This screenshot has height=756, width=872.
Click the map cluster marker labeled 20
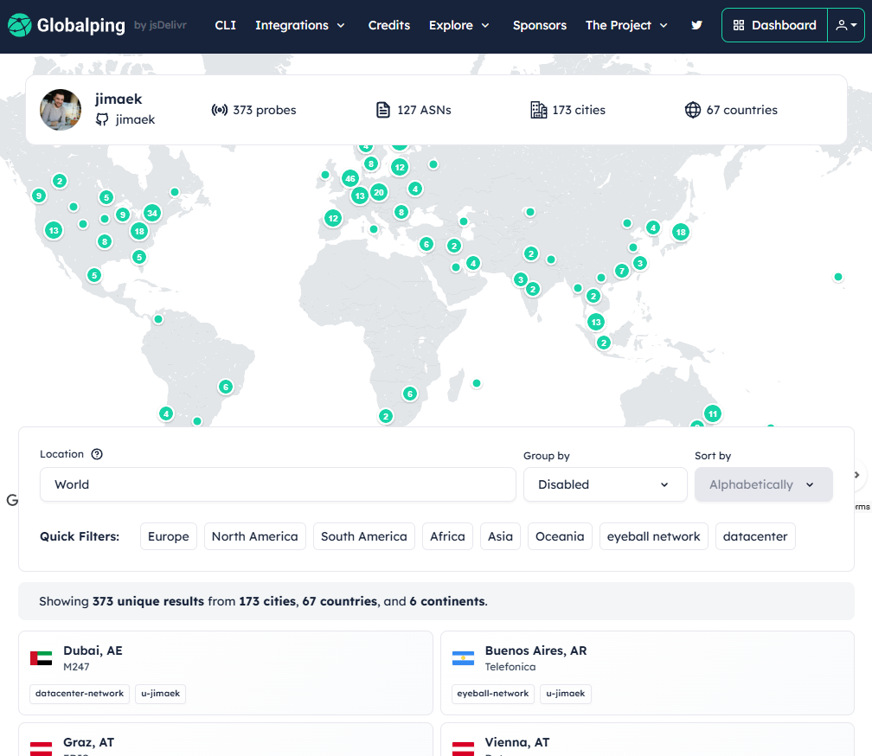pos(379,192)
